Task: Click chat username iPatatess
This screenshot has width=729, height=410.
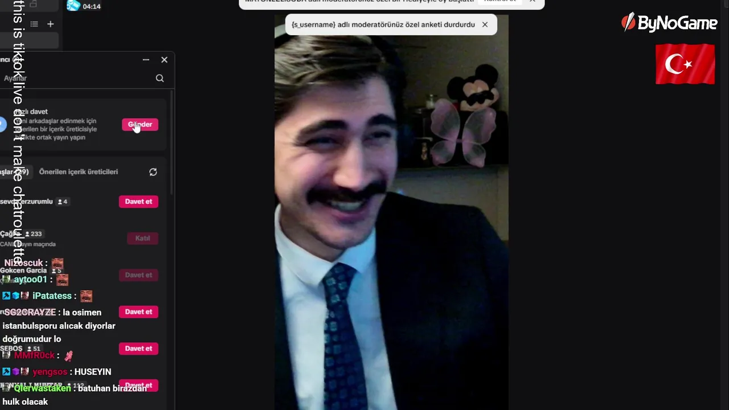Action: [x=52, y=296]
